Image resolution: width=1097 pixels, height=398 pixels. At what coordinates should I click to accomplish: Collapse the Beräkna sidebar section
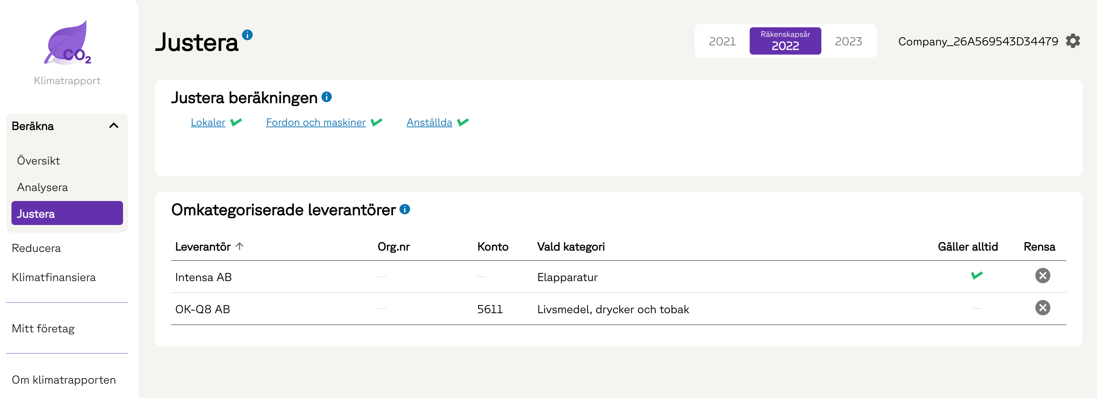tap(113, 125)
